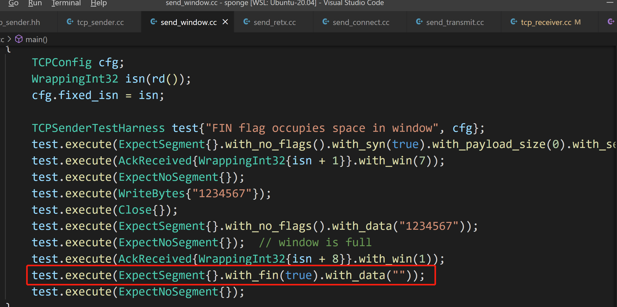The width and height of the screenshot is (617, 307).
Task: Click the C++ icon on tcp_receiver.cc tab
Action: [x=514, y=22]
